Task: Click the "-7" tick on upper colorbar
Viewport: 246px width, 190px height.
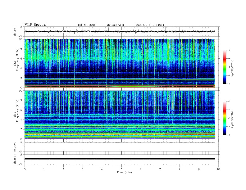Action: 229,84
